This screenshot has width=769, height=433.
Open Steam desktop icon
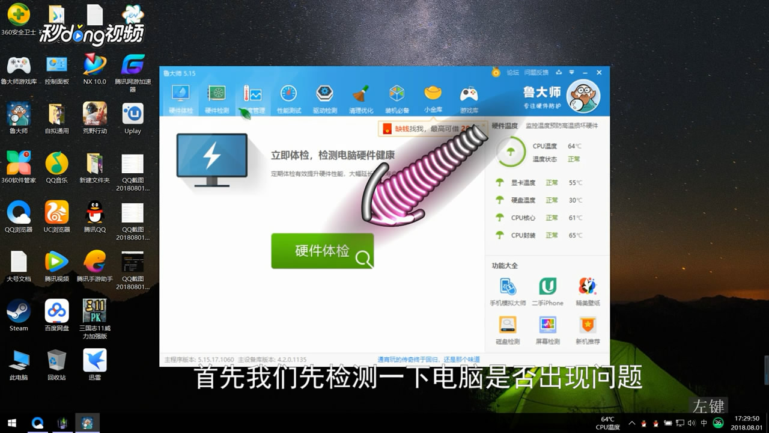pos(19,316)
